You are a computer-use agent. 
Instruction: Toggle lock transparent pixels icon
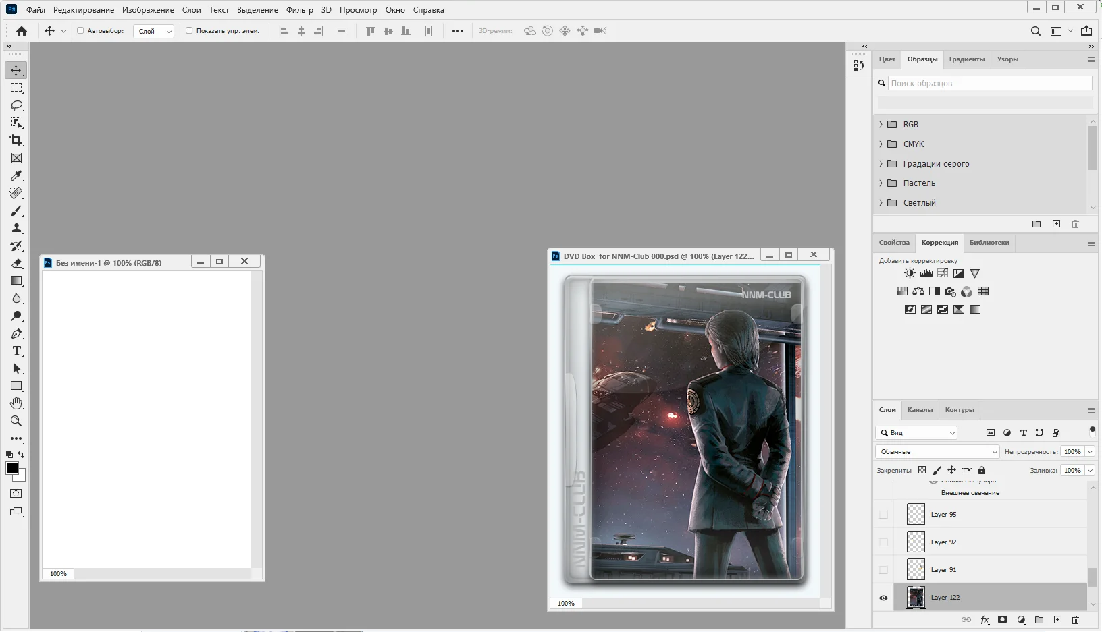922,470
